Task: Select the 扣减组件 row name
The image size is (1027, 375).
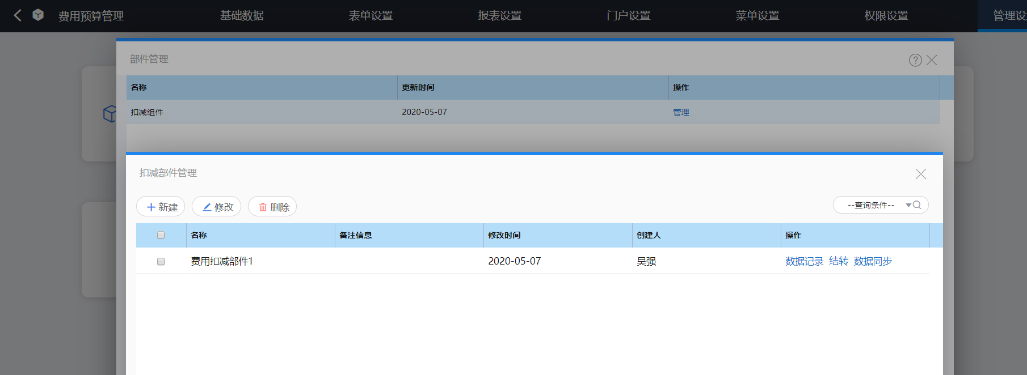Action: click(147, 112)
